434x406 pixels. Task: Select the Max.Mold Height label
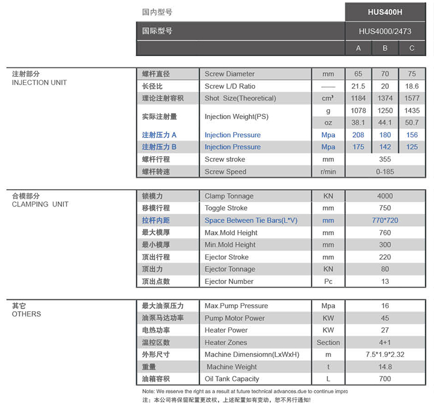pyautogui.click(x=231, y=233)
